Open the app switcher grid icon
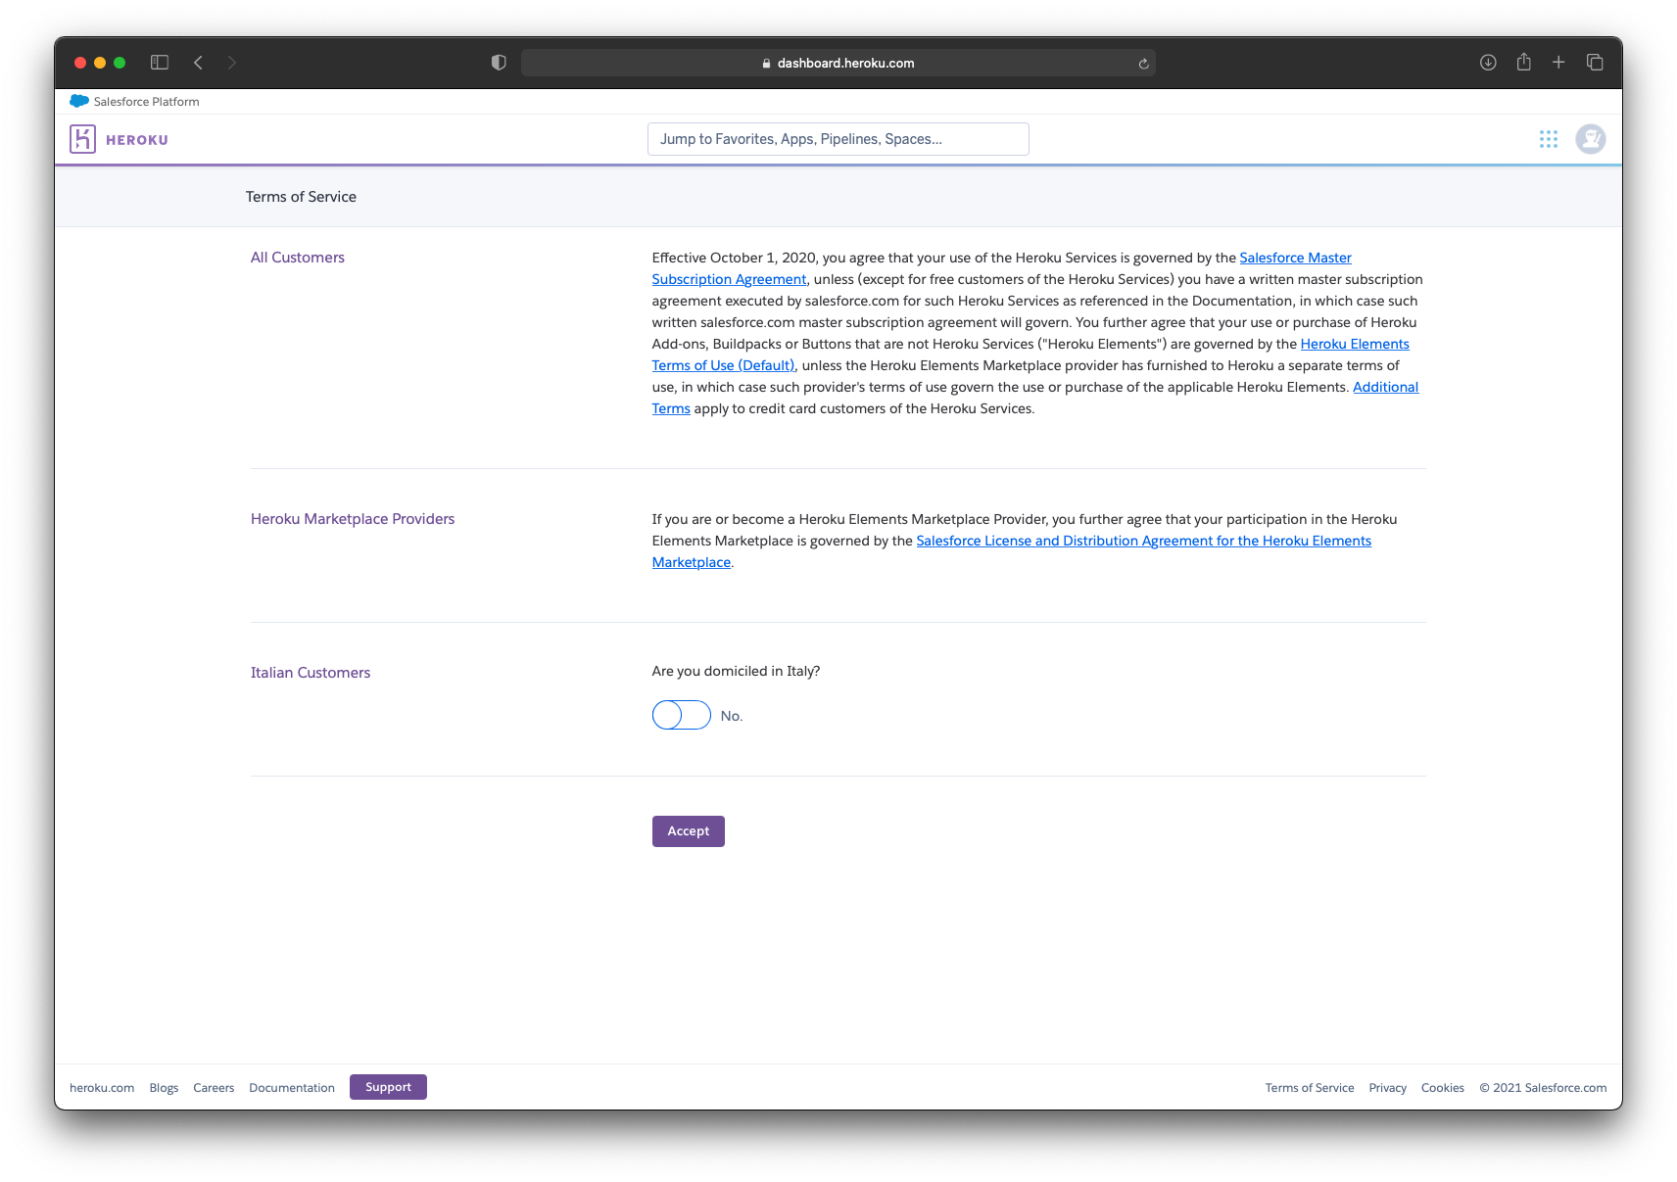The image size is (1677, 1182). pyautogui.click(x=1548, y=139)
